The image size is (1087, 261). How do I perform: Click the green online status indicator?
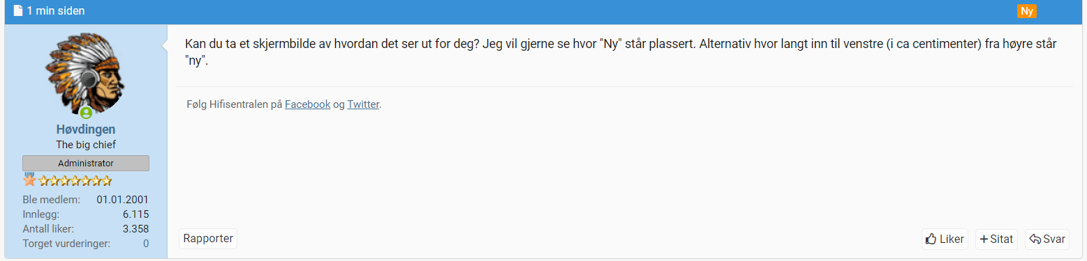tap(86, 113)
